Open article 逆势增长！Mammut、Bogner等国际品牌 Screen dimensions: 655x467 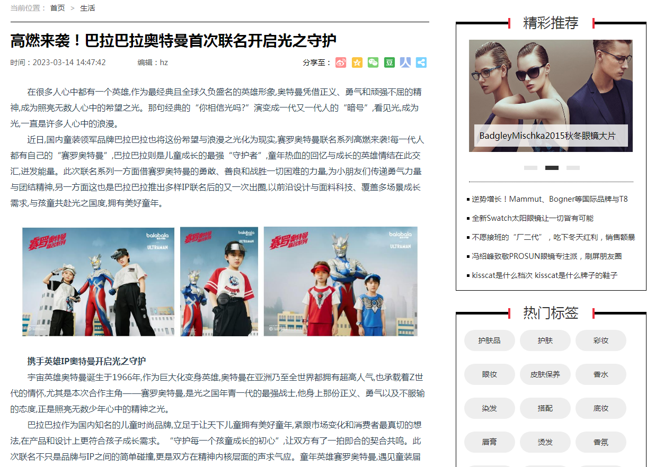[x=550, y=199]
